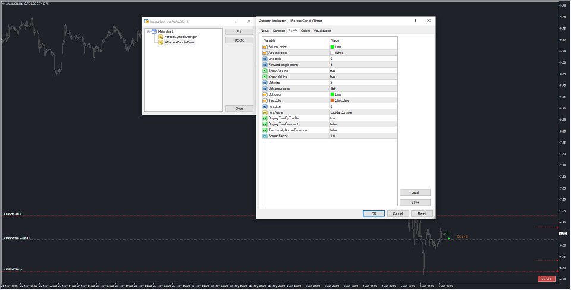Viewport: 571px width, 290px height.
Task: Click the help button in the Custom Indicator dialog
Action: [x=415, y=21]
